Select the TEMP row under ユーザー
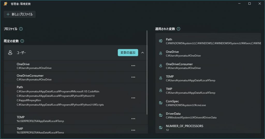The image size is (265, 139). pos(76,119)
